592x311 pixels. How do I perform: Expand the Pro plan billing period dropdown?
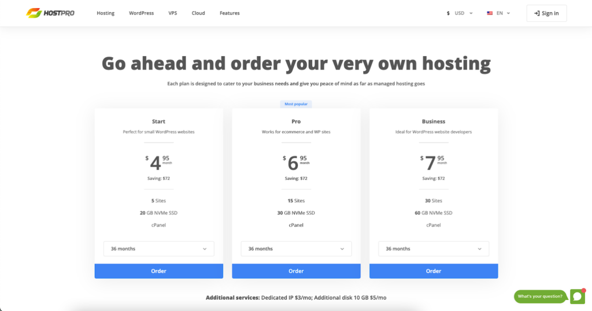tap(296, 249)
